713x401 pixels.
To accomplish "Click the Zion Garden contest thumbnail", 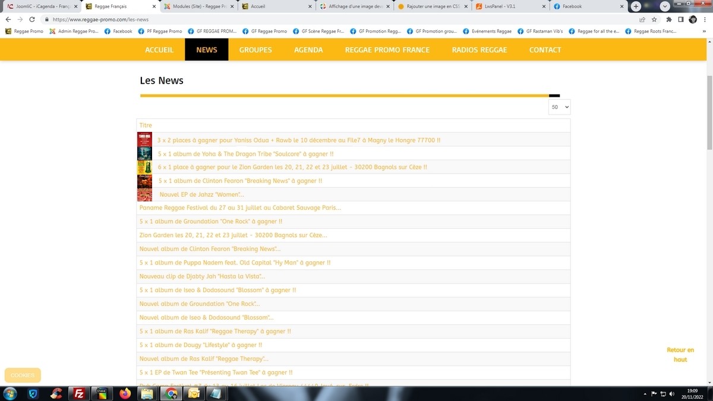I will coord(145,168).
